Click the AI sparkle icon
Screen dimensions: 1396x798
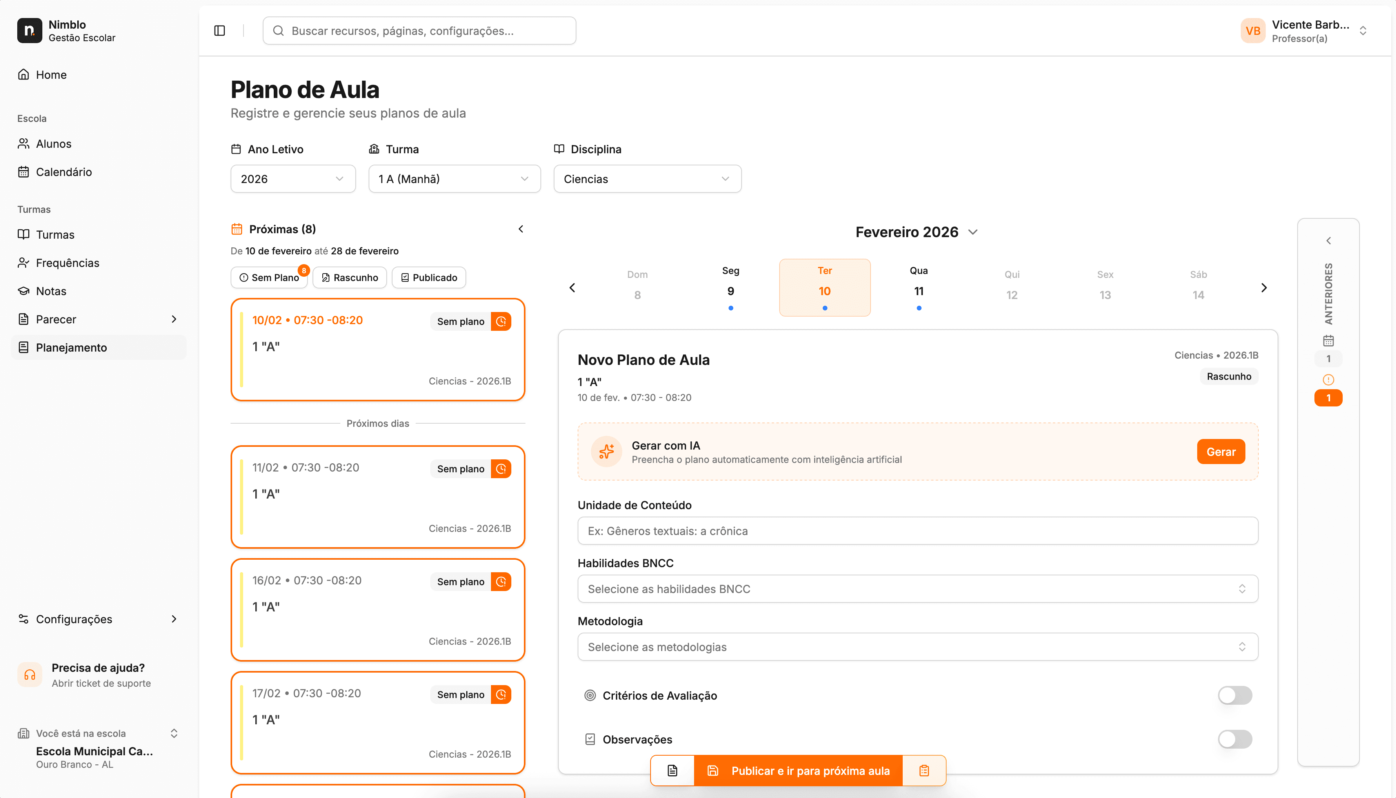[x=606, y=452]
